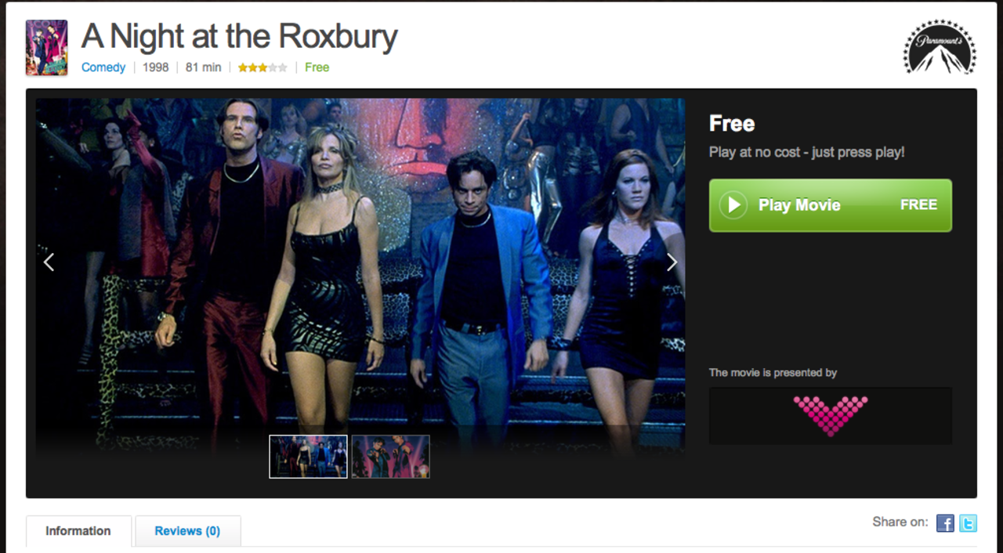Image resolution: width=1003 pixels, height=553 pixels.
Task: Click the star rating next to 81 min
Action: tap(263, 67)
